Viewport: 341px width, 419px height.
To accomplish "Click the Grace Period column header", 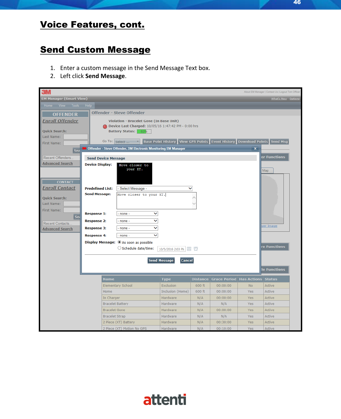I will pos(224,279).
